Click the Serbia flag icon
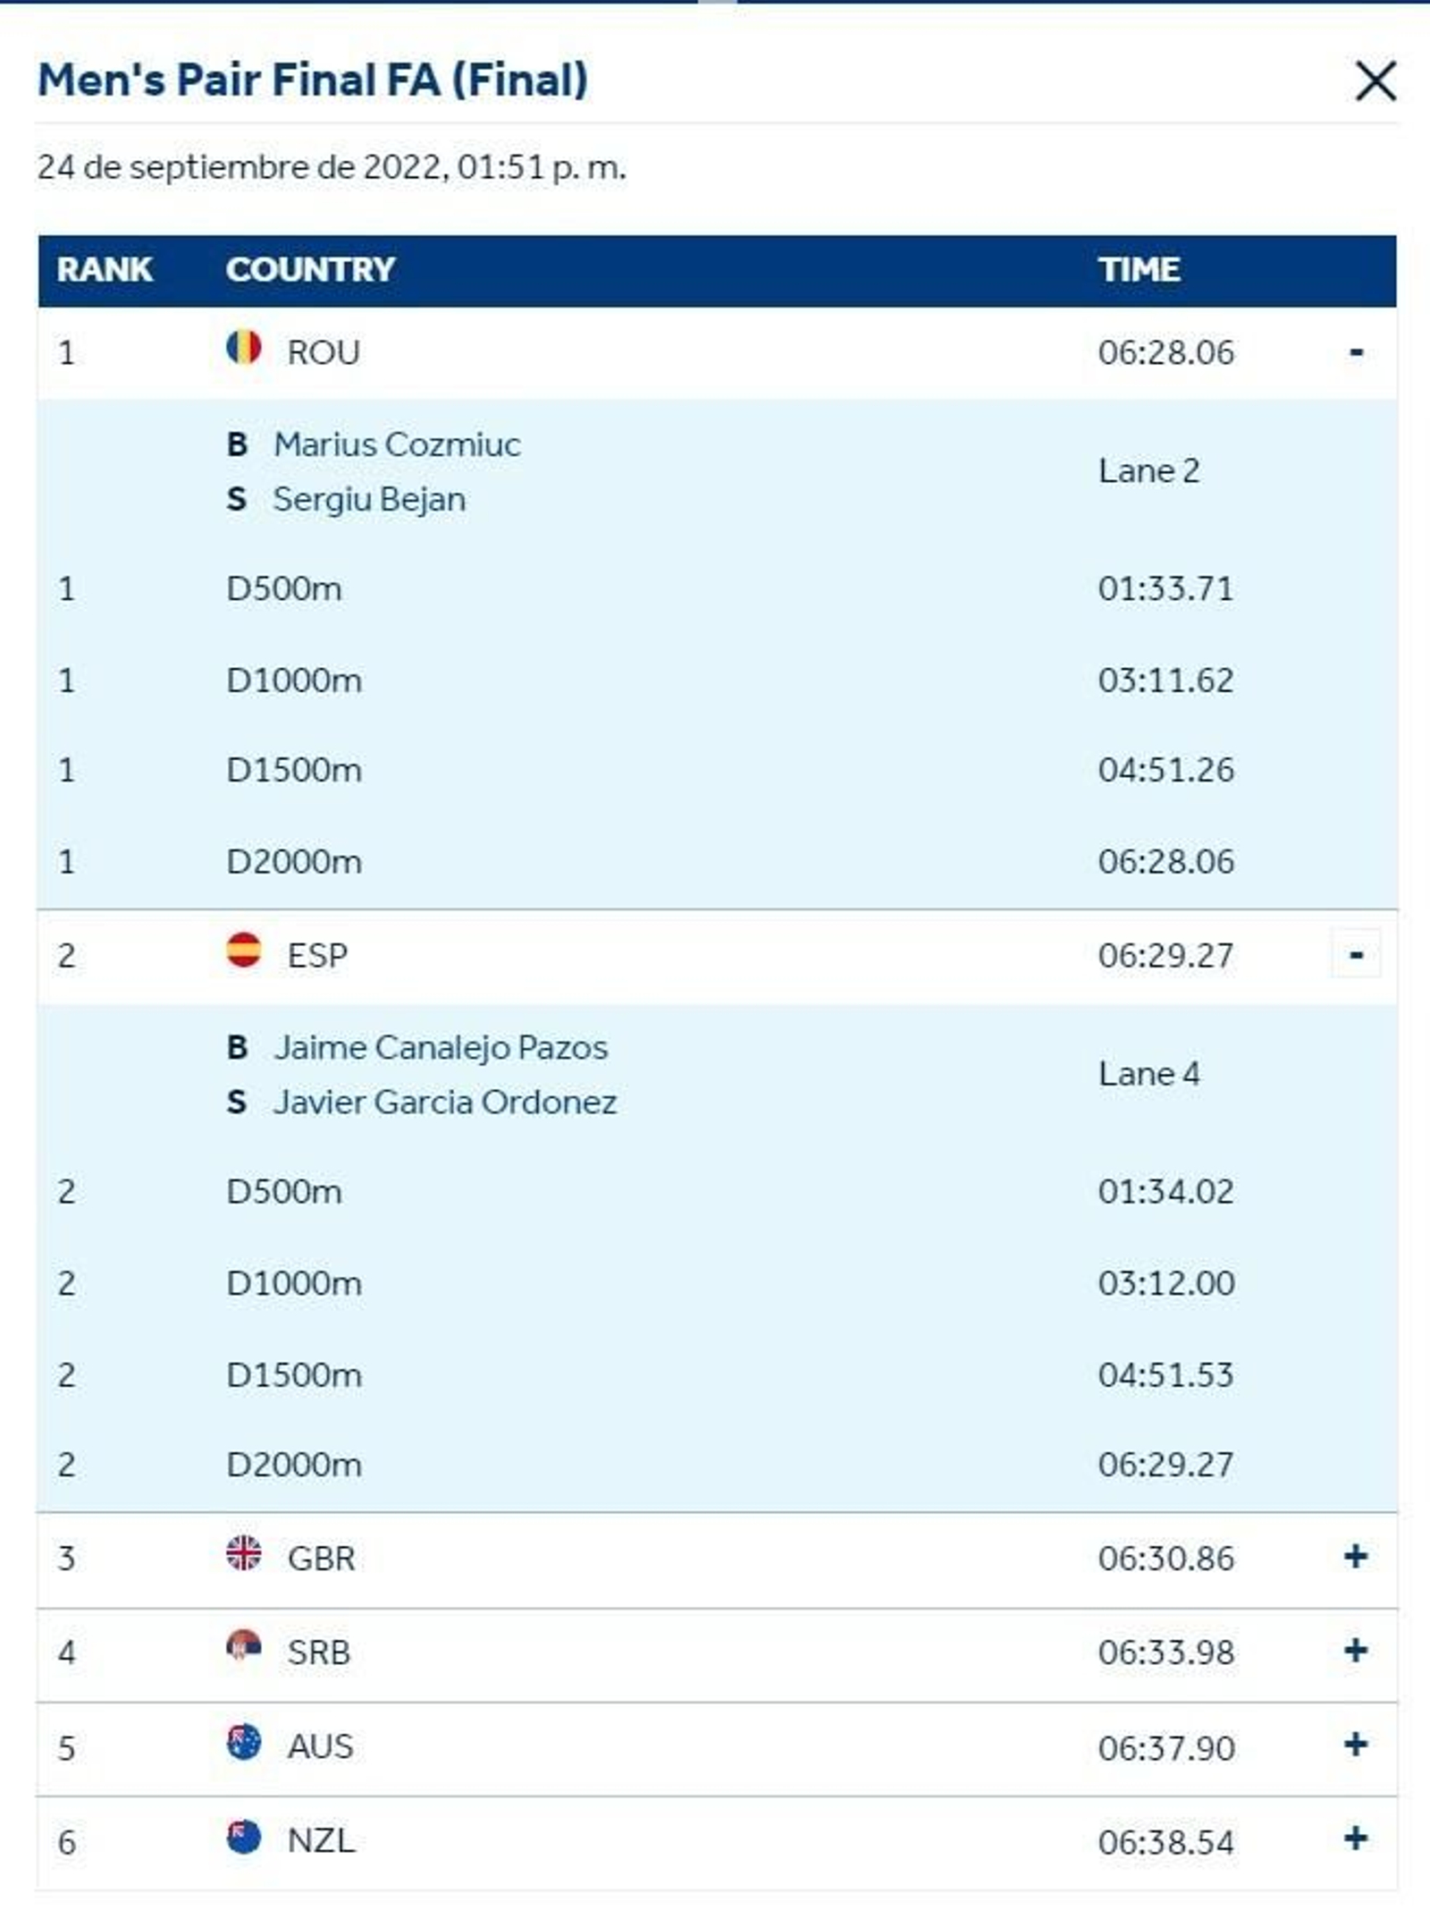The height and width of the screenshot is (1927, 1430). (243, 1646)
